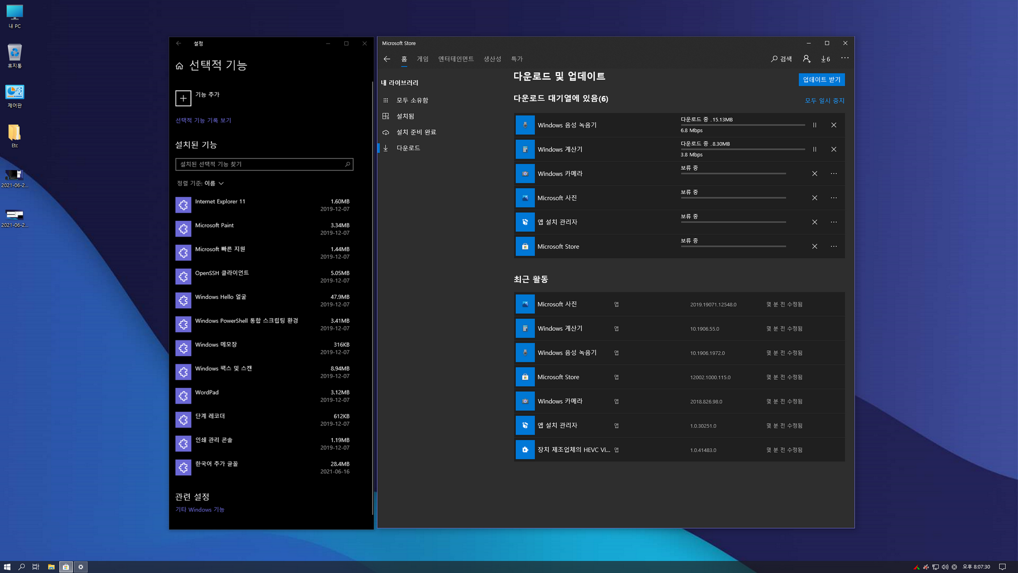Select Windows 메모장 feature
Viewport: 1018px width, 573px height.
[264, 348]
